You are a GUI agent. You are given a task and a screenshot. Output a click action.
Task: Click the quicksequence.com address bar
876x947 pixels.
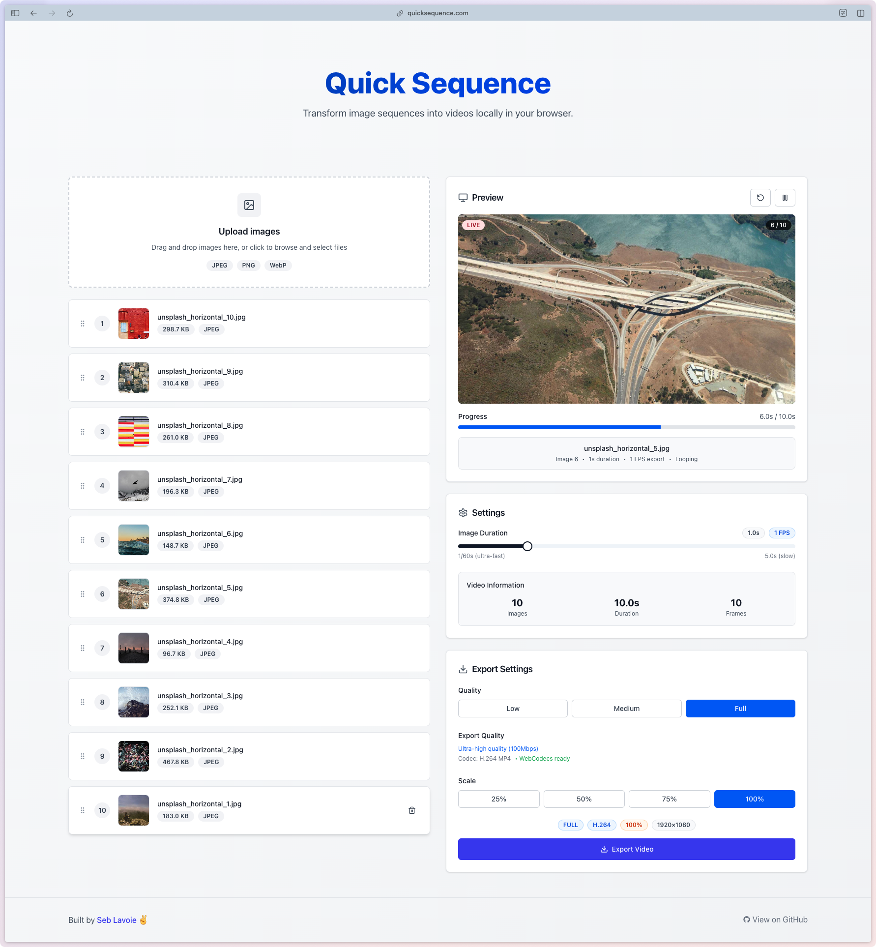click(433, 13)
